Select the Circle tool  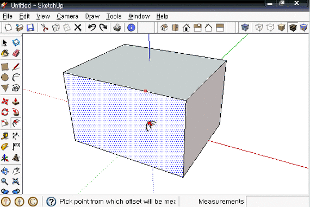coord(5,78)
